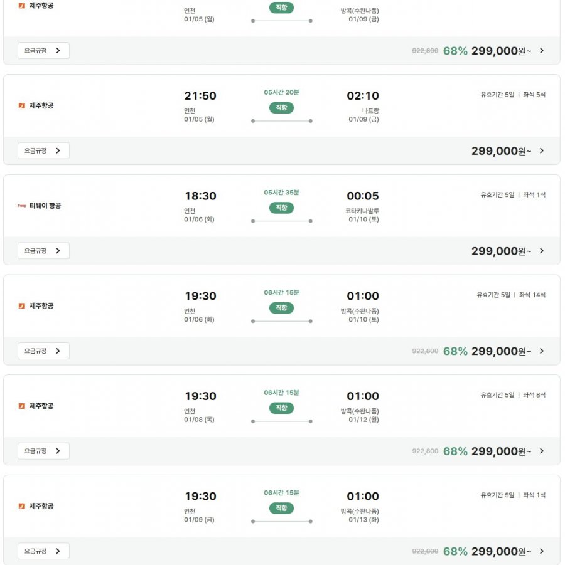The image size is (565, 565).
Task: Click the 직항 badge on the 21:50 flight
Action: (281, 108)
